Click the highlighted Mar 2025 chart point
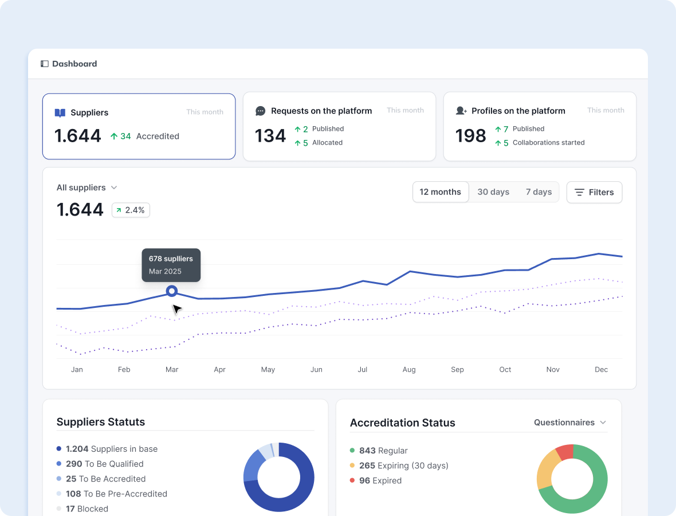 [x=172, y=291]
